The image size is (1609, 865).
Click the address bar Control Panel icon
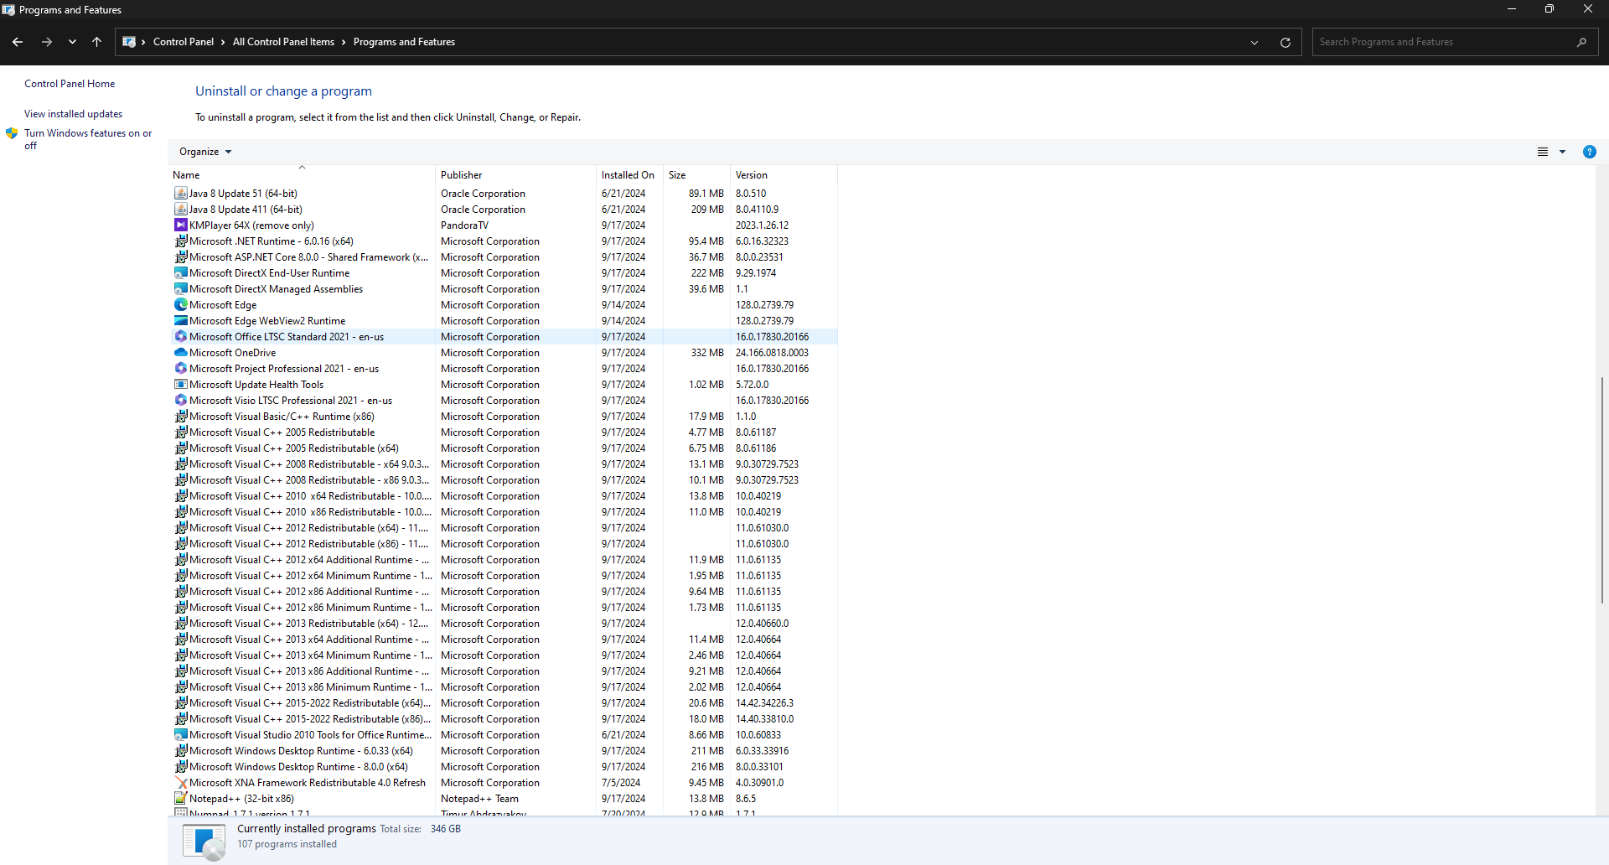pos(129,42)
